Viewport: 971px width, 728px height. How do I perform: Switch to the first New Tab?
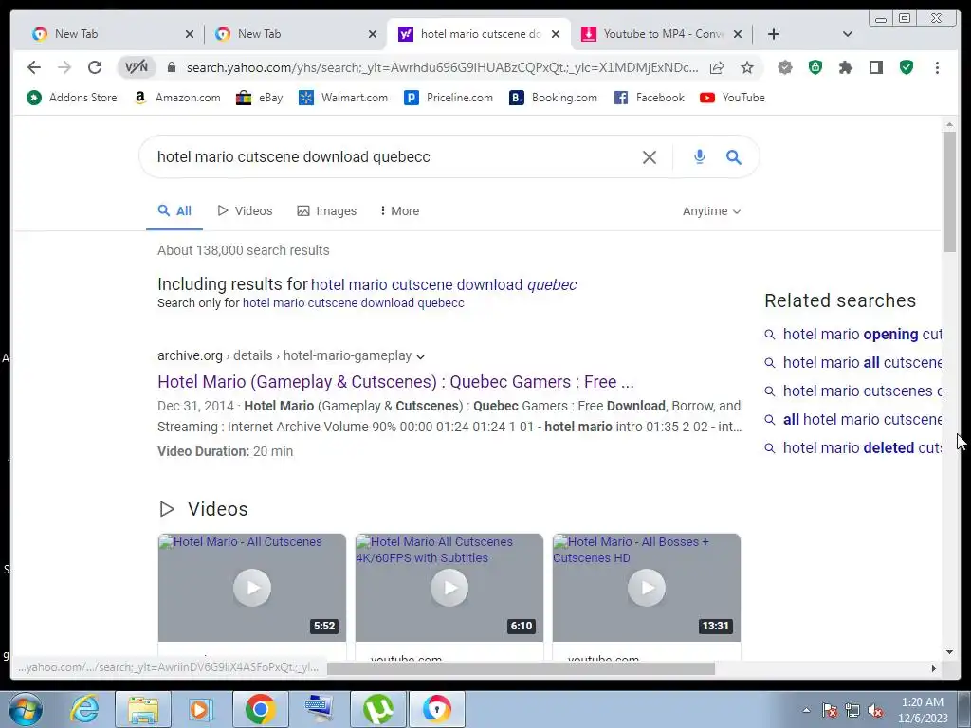pyautogui.click(x=113, y=34)
